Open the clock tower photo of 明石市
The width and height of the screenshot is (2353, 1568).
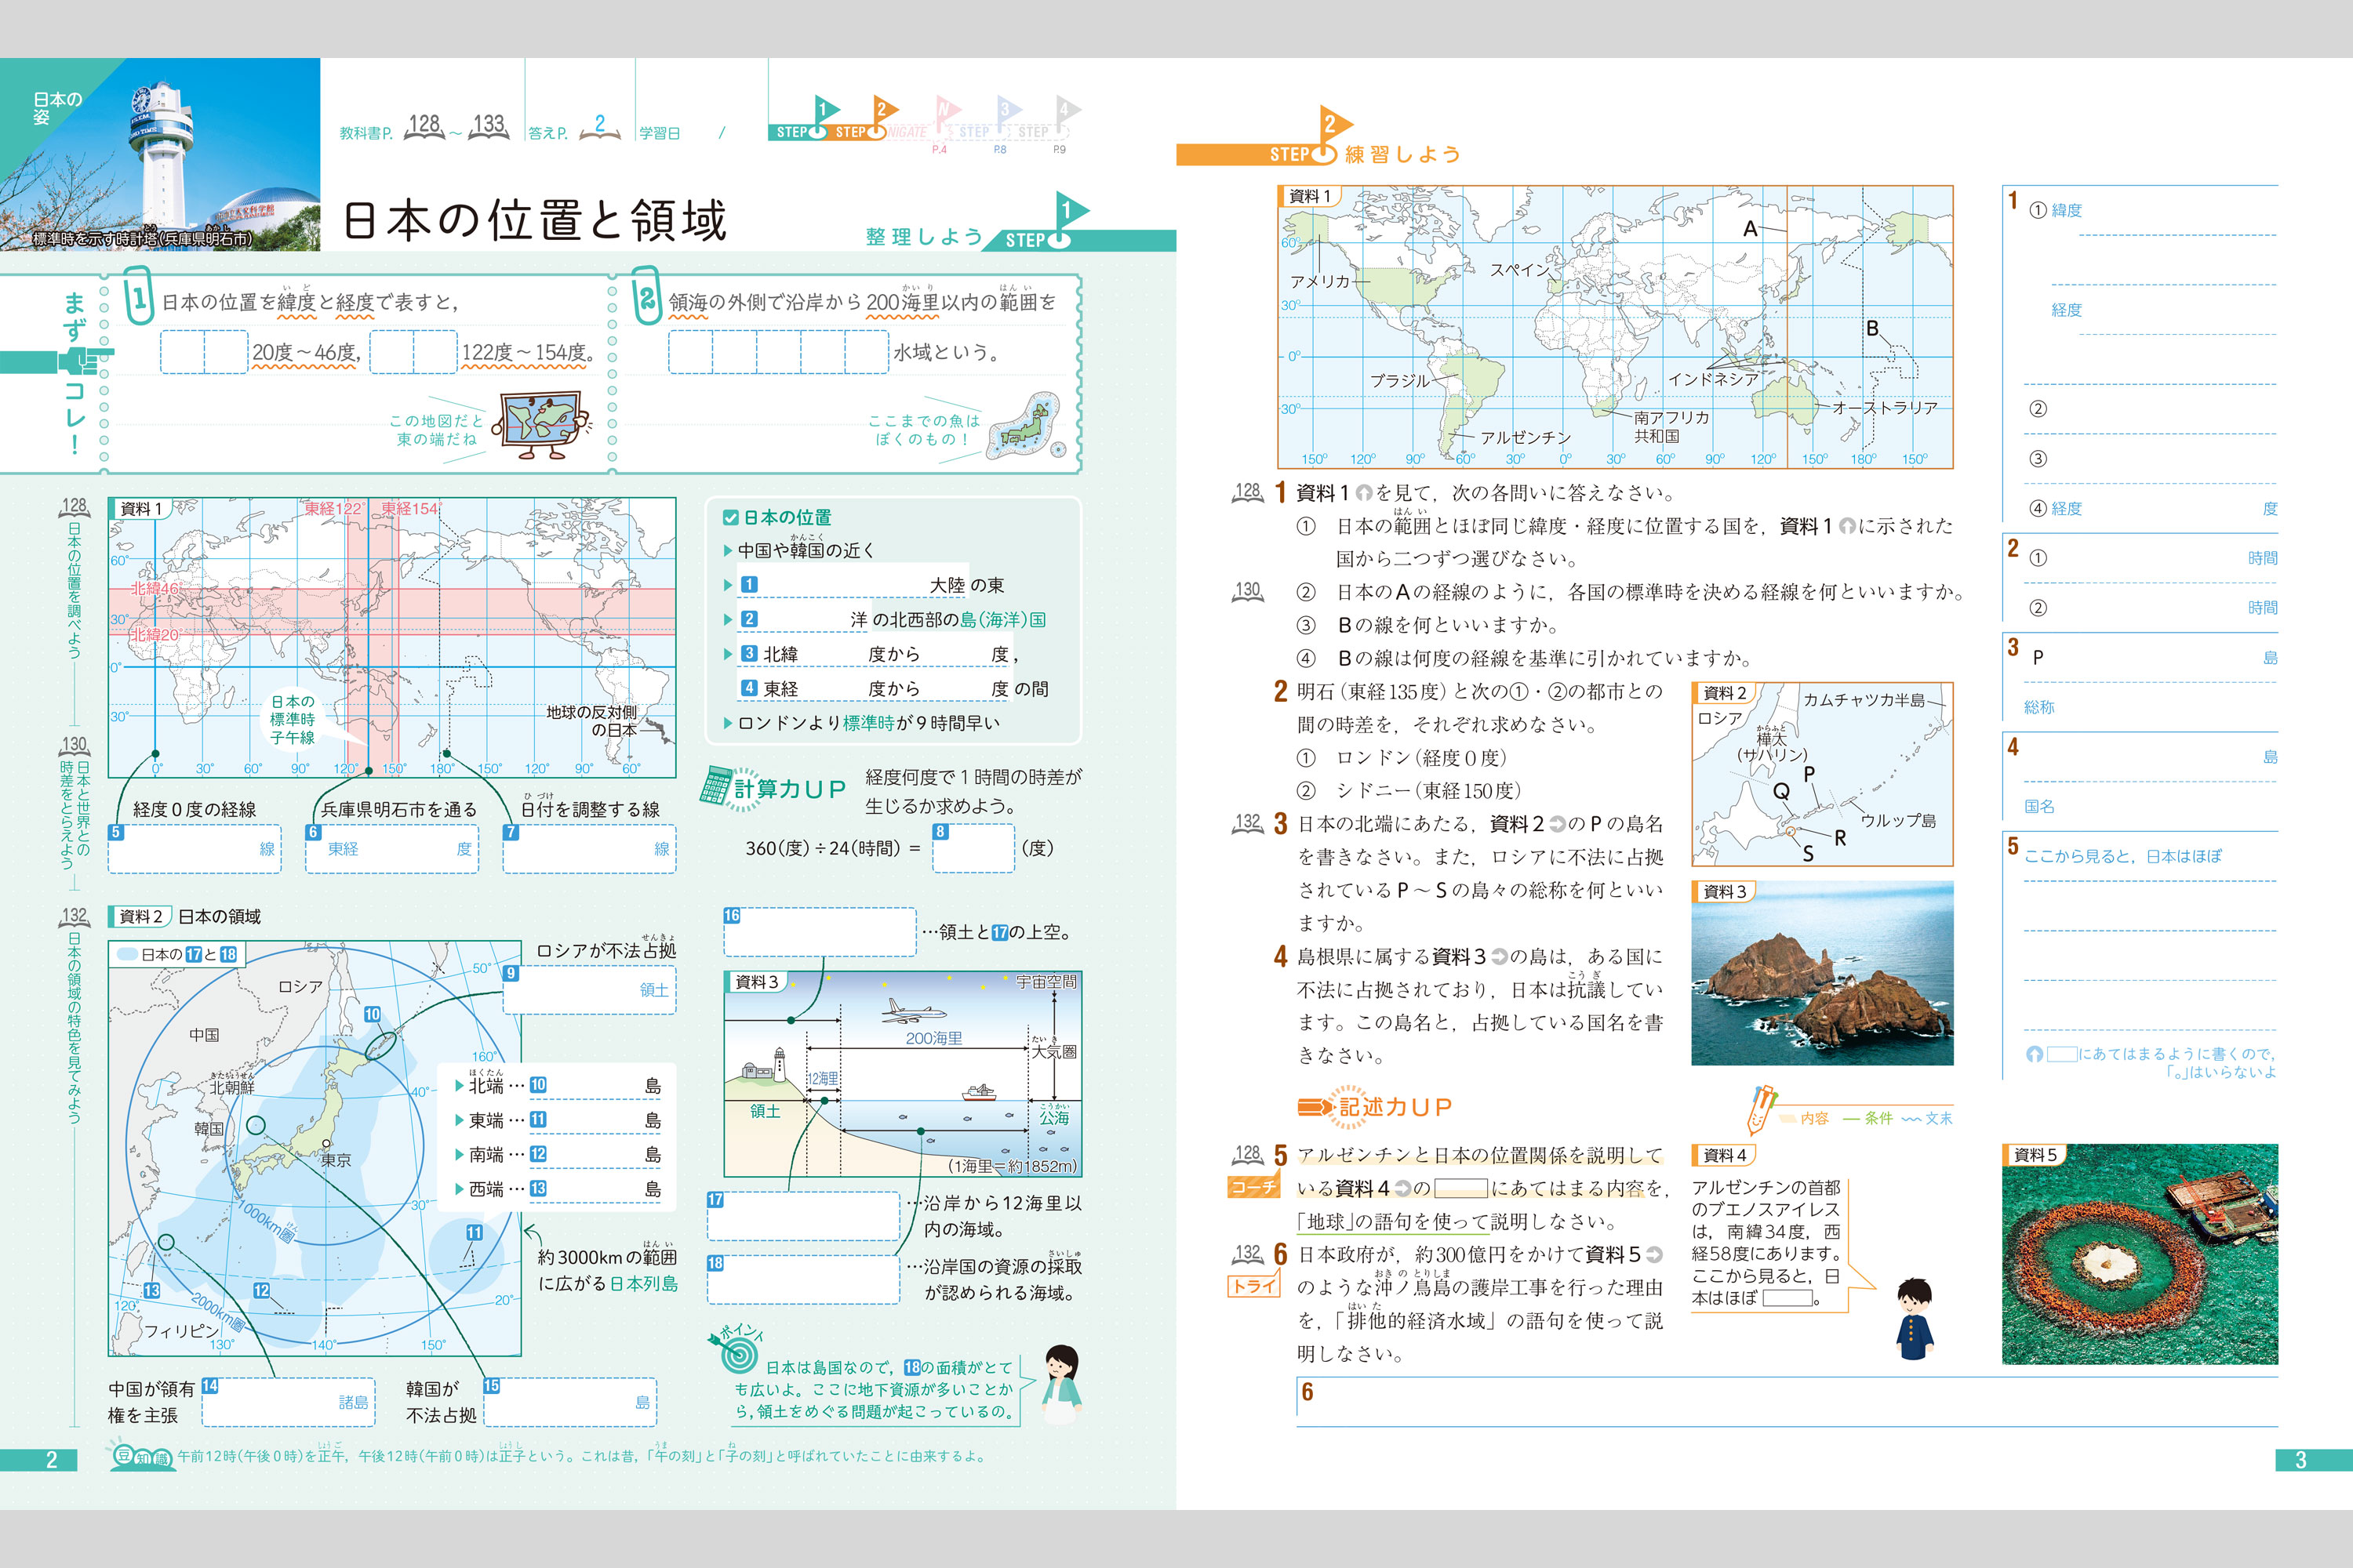[x=160, y=154]
